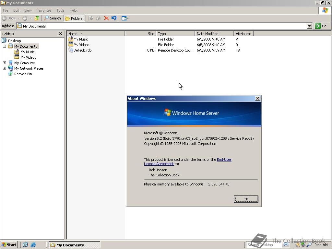
Task: Collapse the My Documents tree node
Action: point(4,46)
